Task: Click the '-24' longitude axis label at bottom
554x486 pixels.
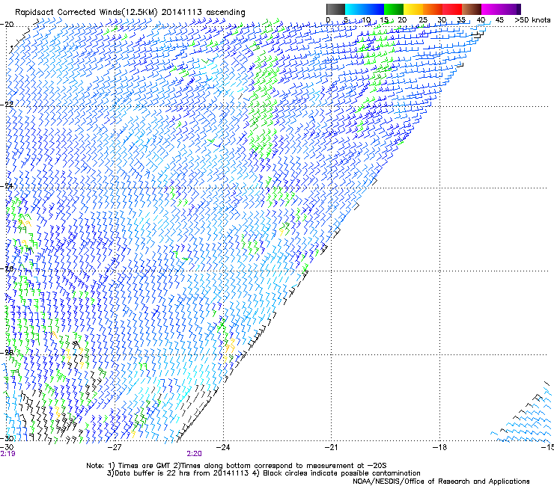Action: pyautogui.click(x=223, y=447)
